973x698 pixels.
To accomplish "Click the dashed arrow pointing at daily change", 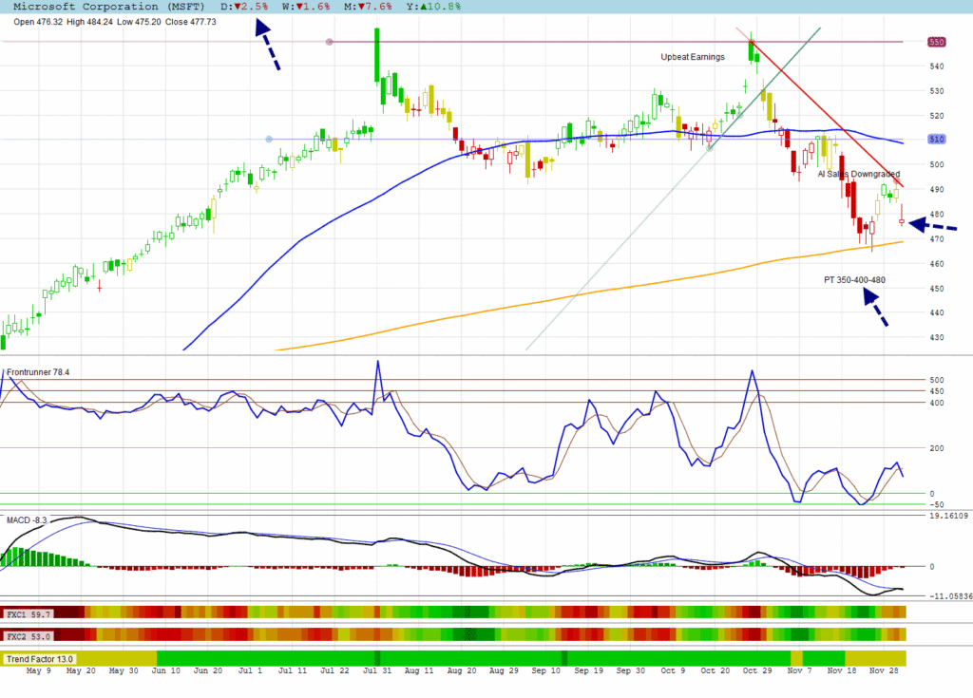I will (x=267, y=45).
